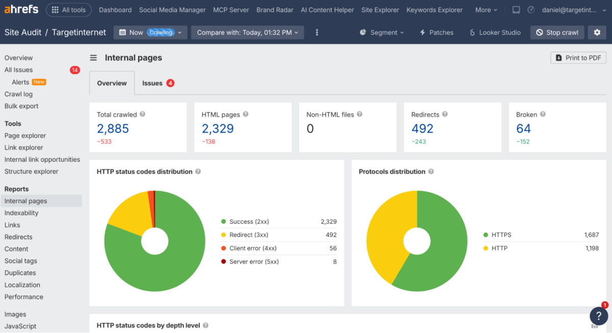
Task: Open Structure explorer
Action: 32,172
